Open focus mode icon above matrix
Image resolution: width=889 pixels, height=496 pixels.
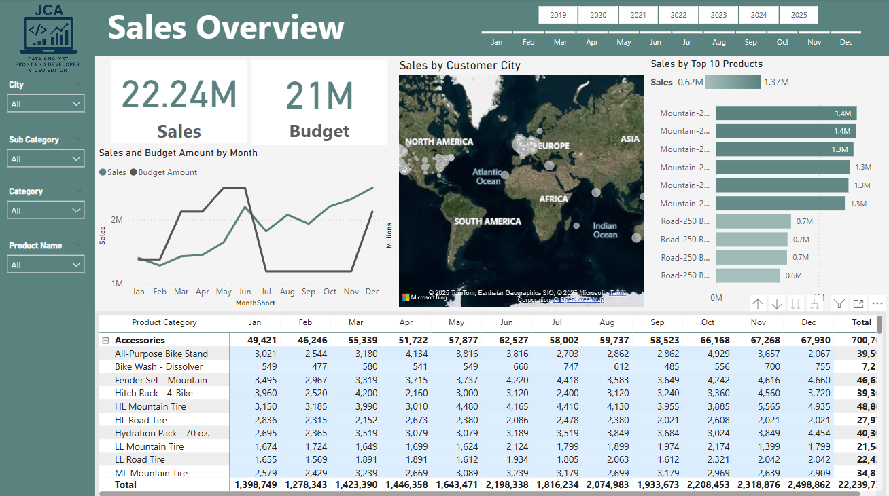[858, 304]
